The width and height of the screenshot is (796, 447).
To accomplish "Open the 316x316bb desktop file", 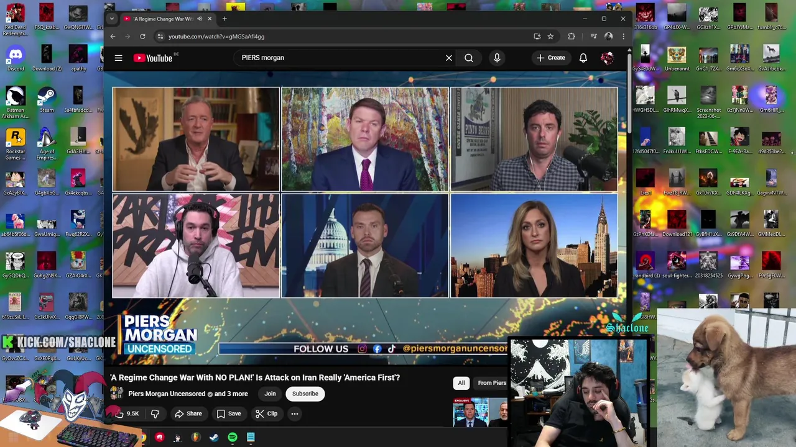I will [645, 17].
